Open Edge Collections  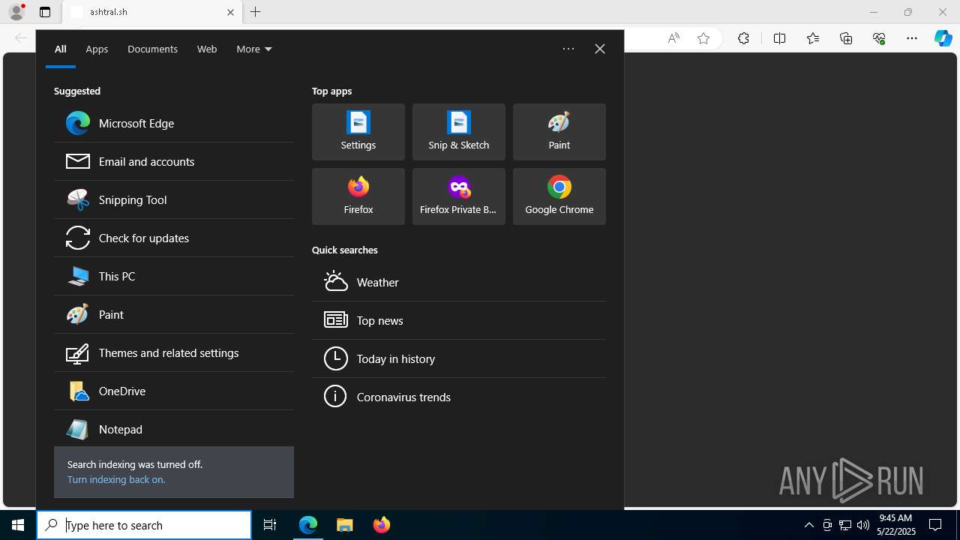tap(846, 38)
